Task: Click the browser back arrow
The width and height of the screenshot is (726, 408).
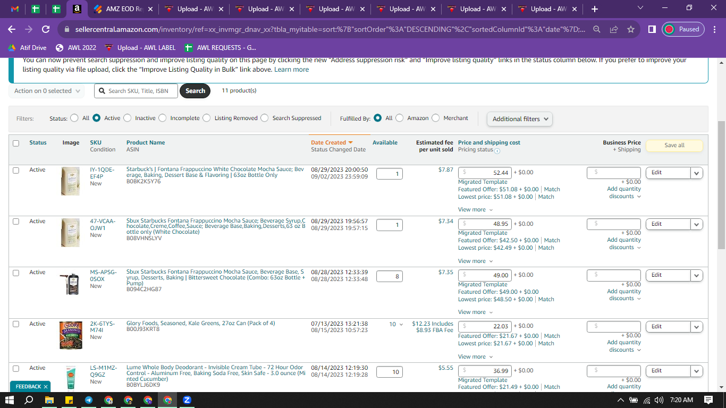Action: pyautogui.click(x=12, y=30)
